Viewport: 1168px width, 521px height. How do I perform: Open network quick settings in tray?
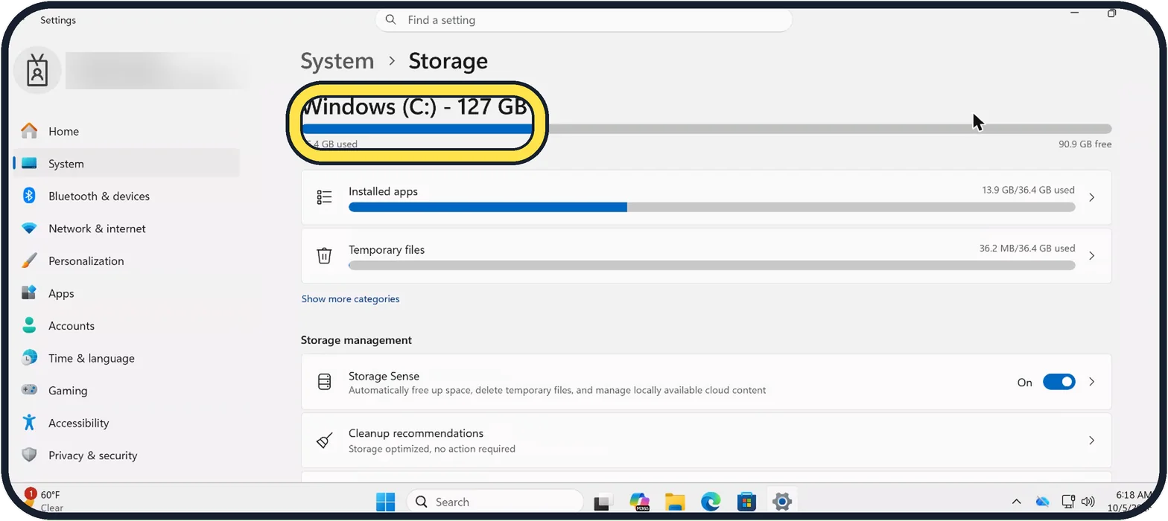[x=1068, y=502]
